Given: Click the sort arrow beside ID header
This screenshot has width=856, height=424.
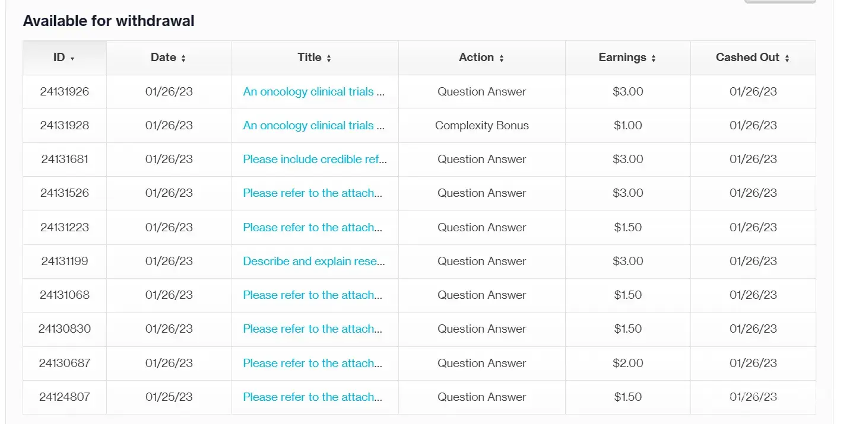Looking at the screenshot, I should 72,59.
